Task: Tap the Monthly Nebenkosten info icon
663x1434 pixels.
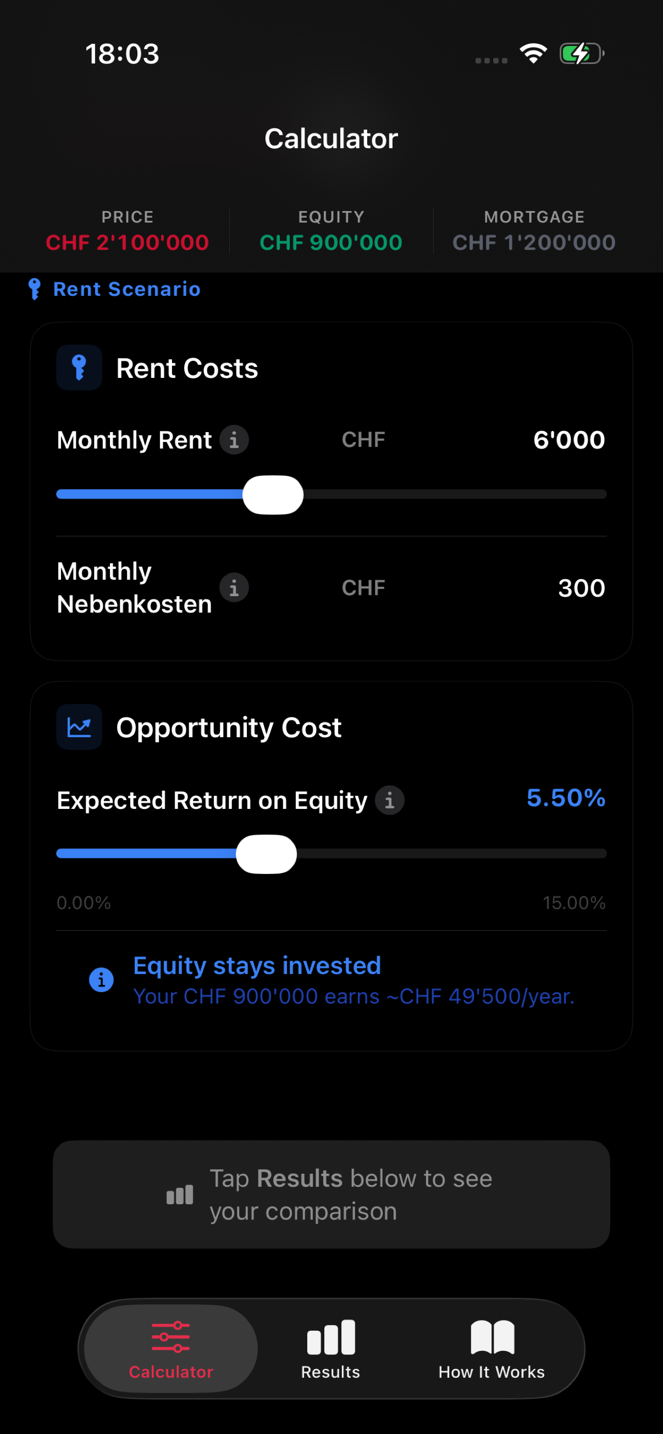Action: coord(234,587)
